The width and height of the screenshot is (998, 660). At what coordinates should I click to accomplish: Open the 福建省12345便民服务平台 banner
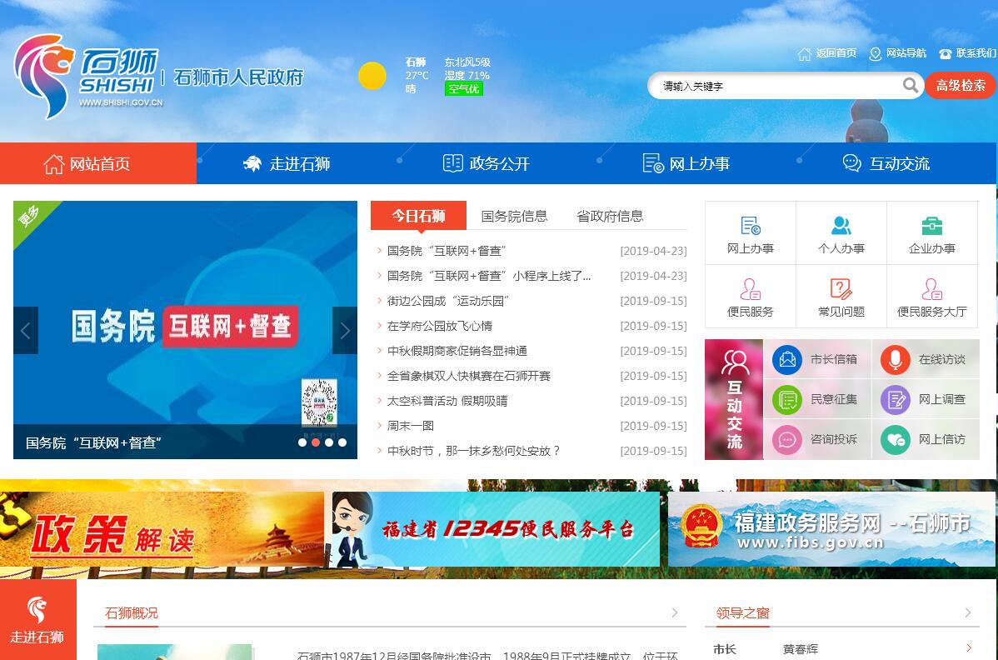[x=496, y=529]
